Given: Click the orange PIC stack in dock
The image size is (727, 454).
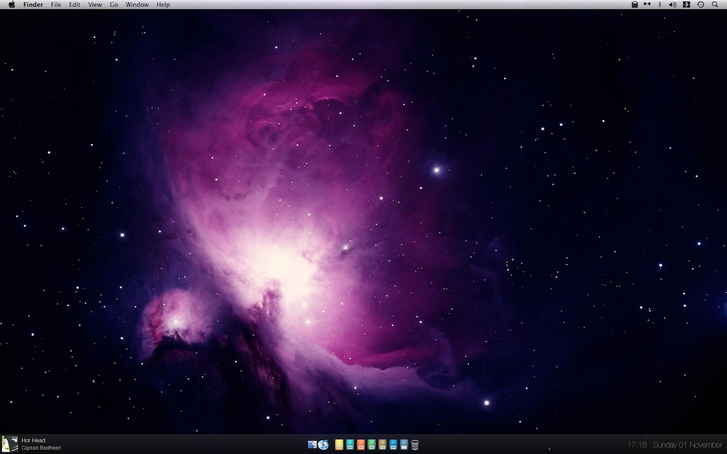Looking at the screenshot, I should [x=360, y=445].
